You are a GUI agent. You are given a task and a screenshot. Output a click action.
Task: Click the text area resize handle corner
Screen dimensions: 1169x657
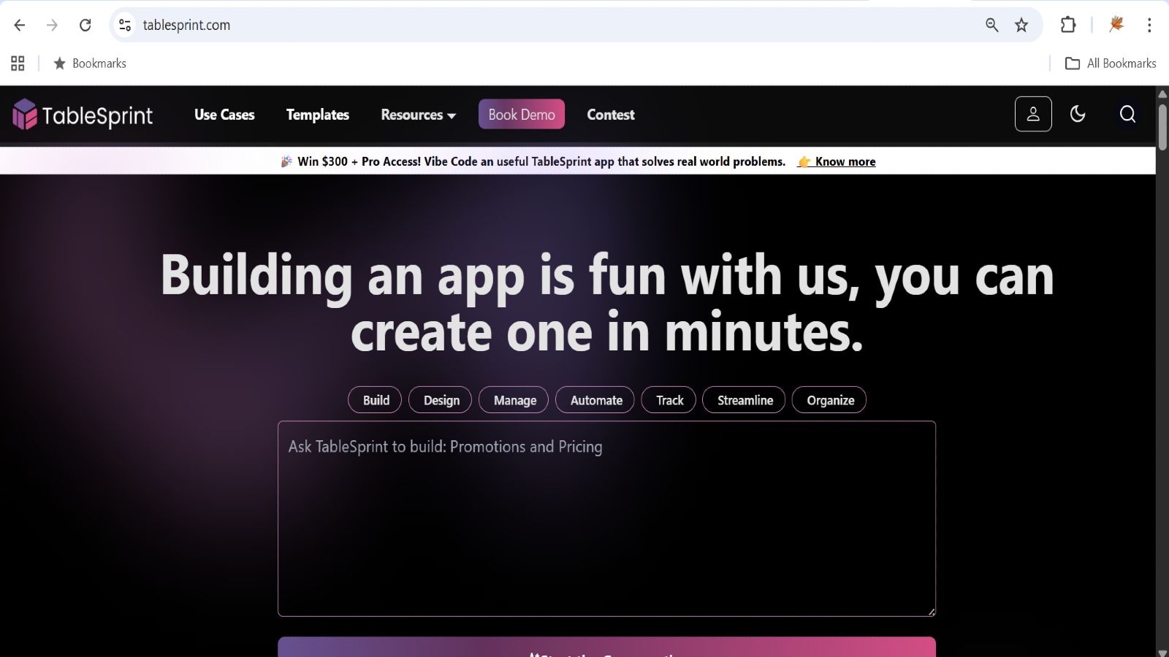pyautogui.click(x=931, y=612)
